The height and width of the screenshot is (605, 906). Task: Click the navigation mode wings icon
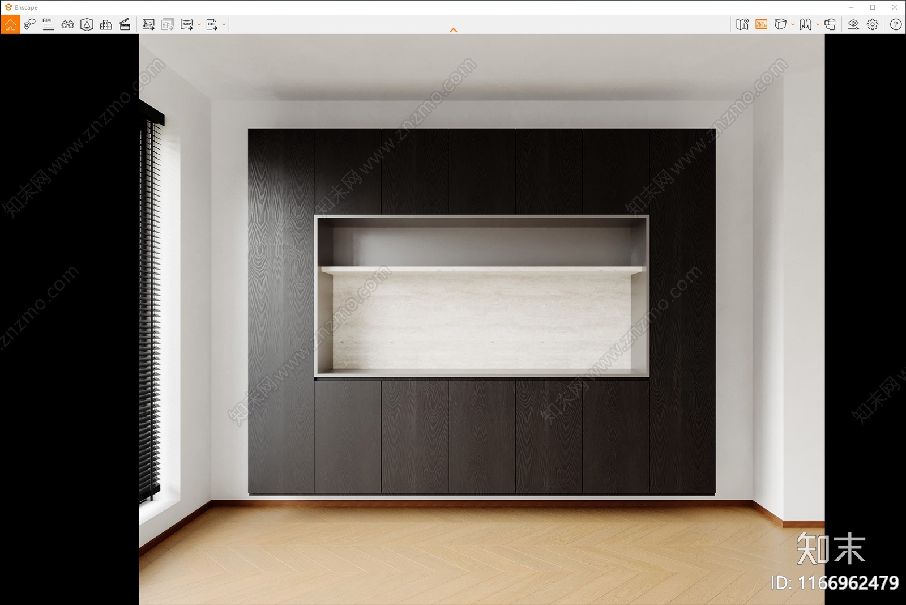point(805,24)
